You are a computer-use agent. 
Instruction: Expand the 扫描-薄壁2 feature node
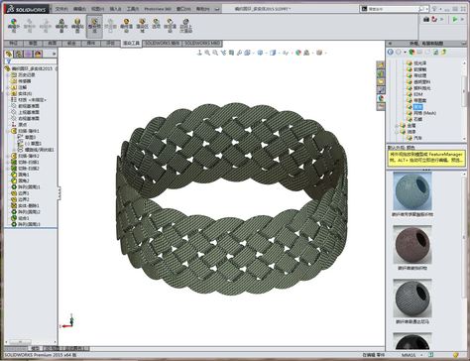click(8, 156)
